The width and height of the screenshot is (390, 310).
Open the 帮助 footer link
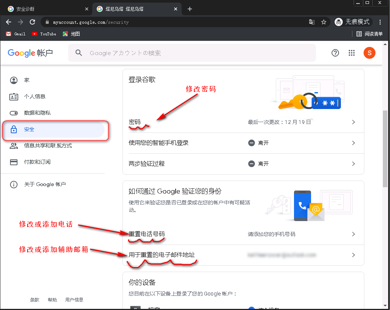tap(52, 300)
